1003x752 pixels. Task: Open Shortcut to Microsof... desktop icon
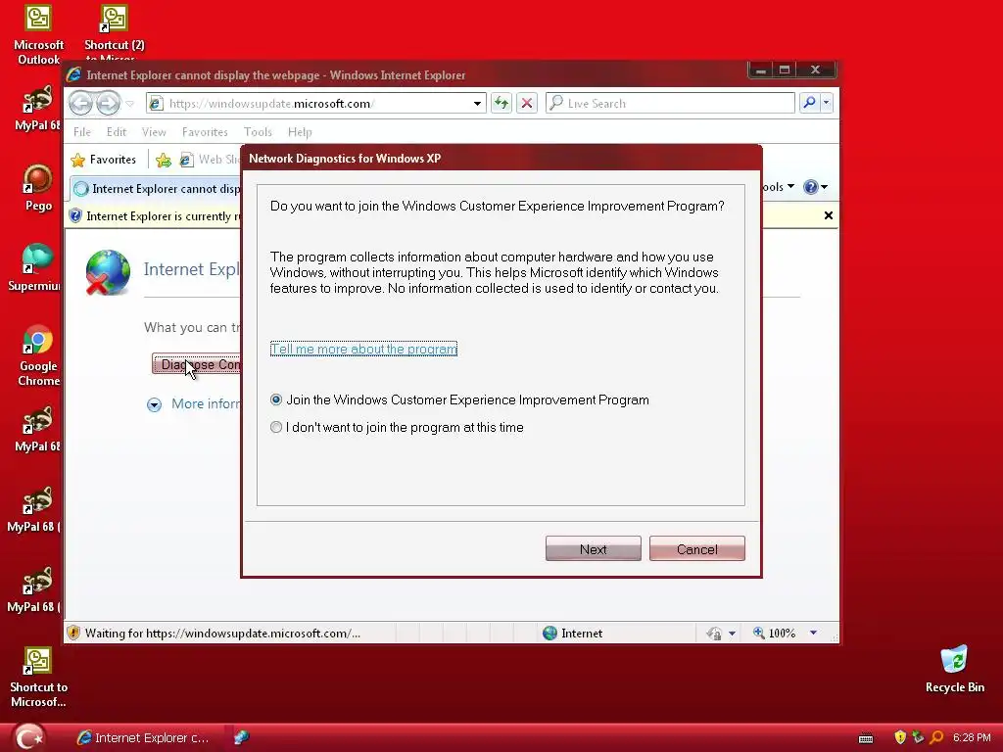tap(38, 678)
